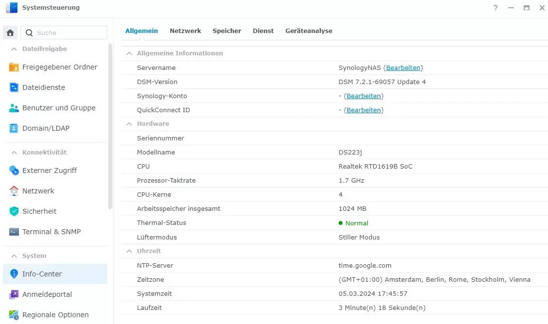The height and width of the screenshot is (324, 548).
Task: Select Benutzer und Gruppe
Action: click(x=58, y=108)
